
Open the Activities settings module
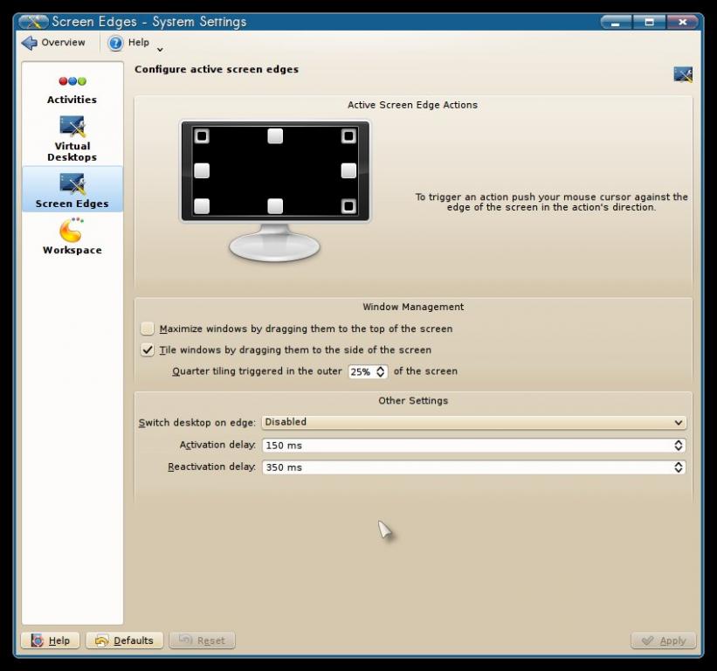click(x=72, y=89)
